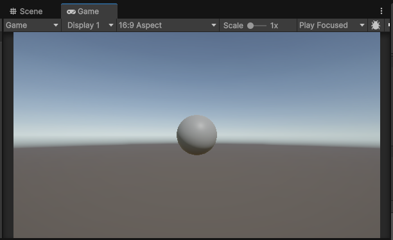Select the Game tab label
393x240 pixels.
click(88, 12)
